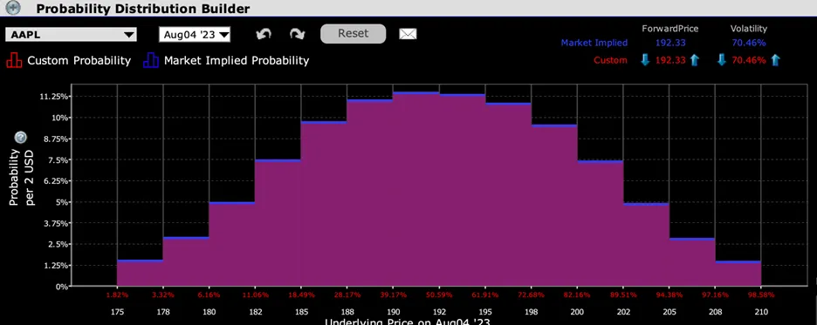Click the 1.82% cumulative probability value

coord(118,295)
